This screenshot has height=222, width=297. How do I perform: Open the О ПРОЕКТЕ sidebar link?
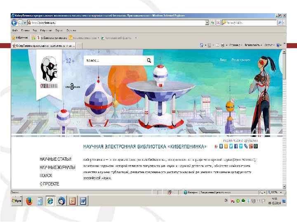pos(49,184)
